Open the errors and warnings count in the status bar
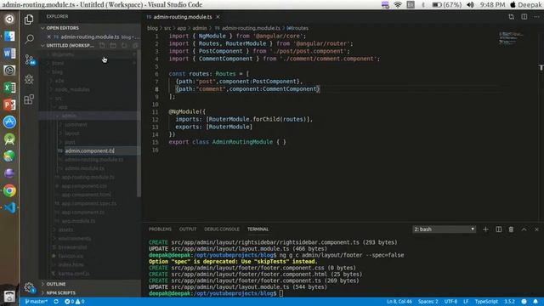This screenshot has width=544, height=306. (75, 302)
